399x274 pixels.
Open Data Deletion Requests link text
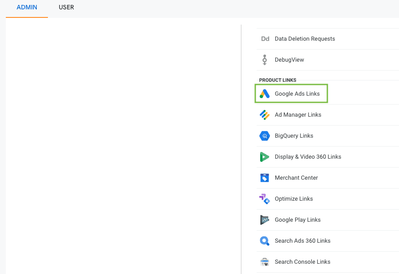[305, 39]
